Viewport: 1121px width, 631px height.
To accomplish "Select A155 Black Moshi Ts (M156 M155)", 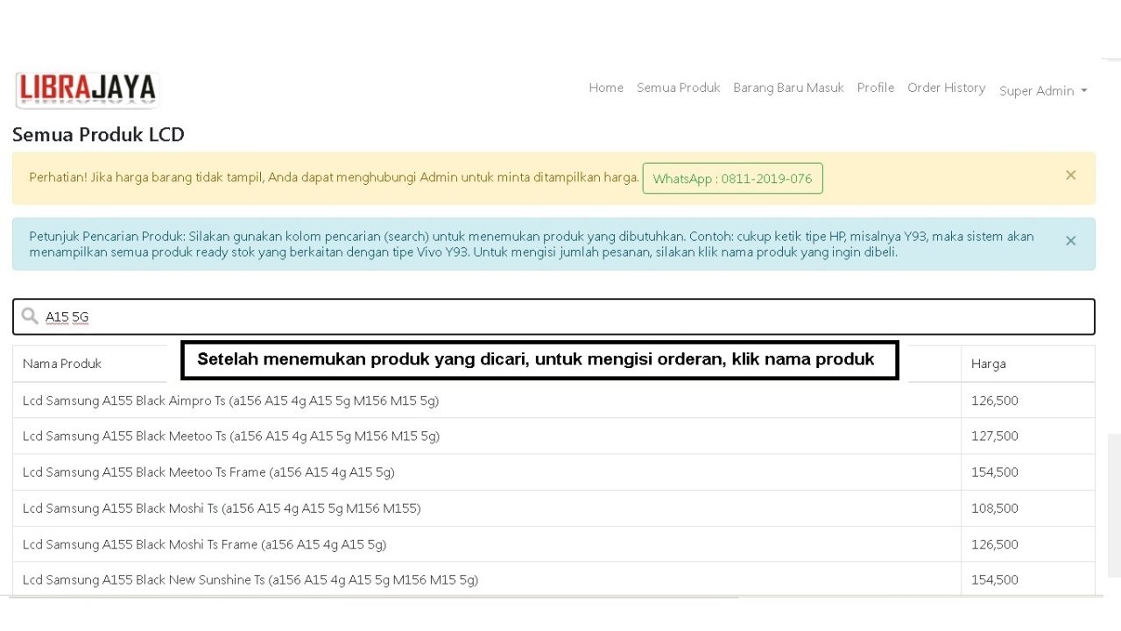I will pyautogui.click(x=222, y=508).
